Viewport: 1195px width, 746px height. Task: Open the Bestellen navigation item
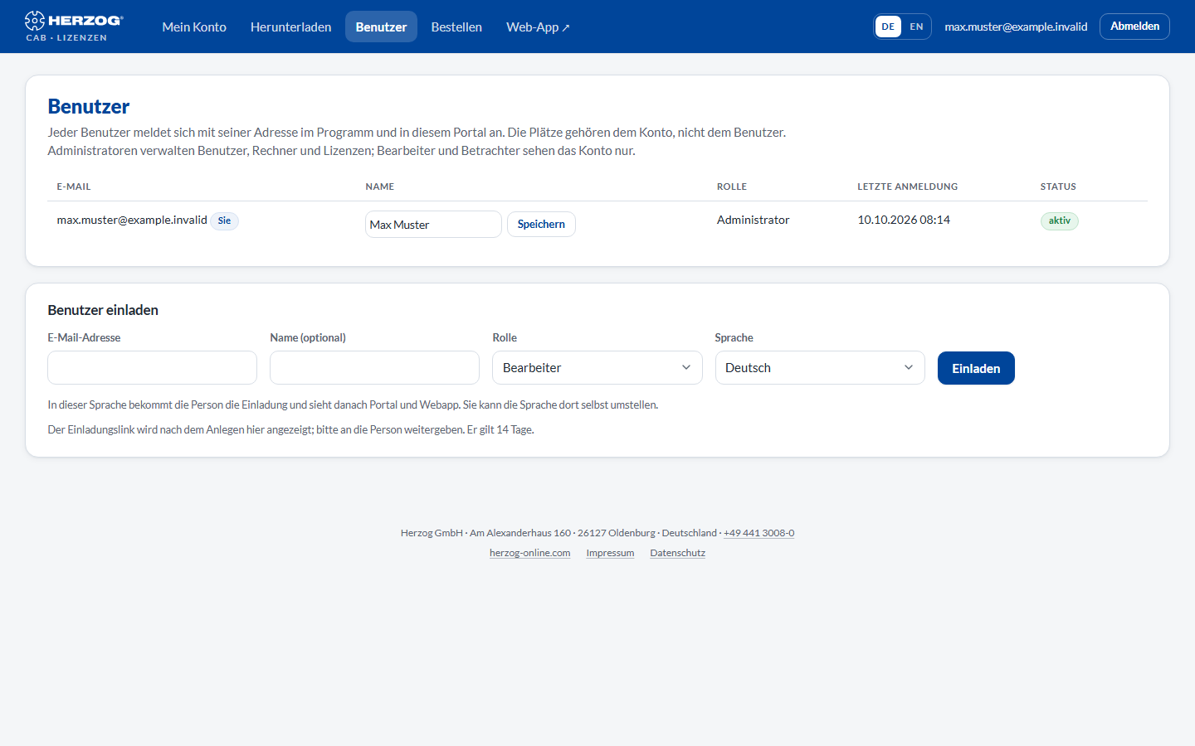[456, 27]
